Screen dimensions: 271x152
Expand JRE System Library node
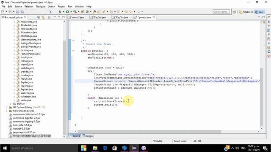(7, 107)
